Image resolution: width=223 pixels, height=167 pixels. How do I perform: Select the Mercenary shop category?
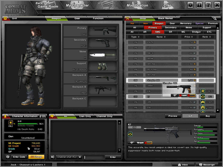pos(186,23)
